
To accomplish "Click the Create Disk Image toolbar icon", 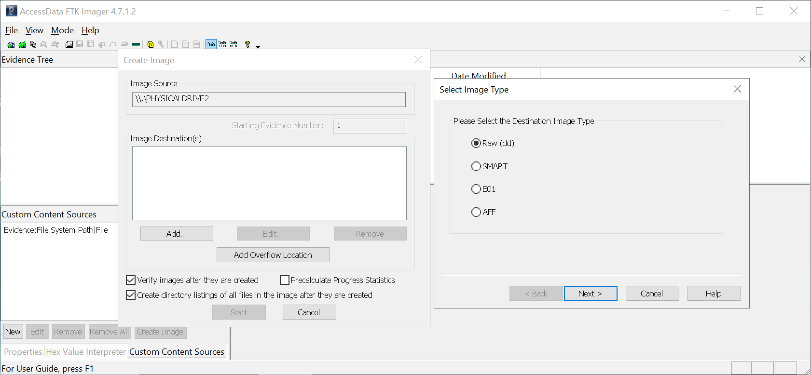I will pos(69,45).
